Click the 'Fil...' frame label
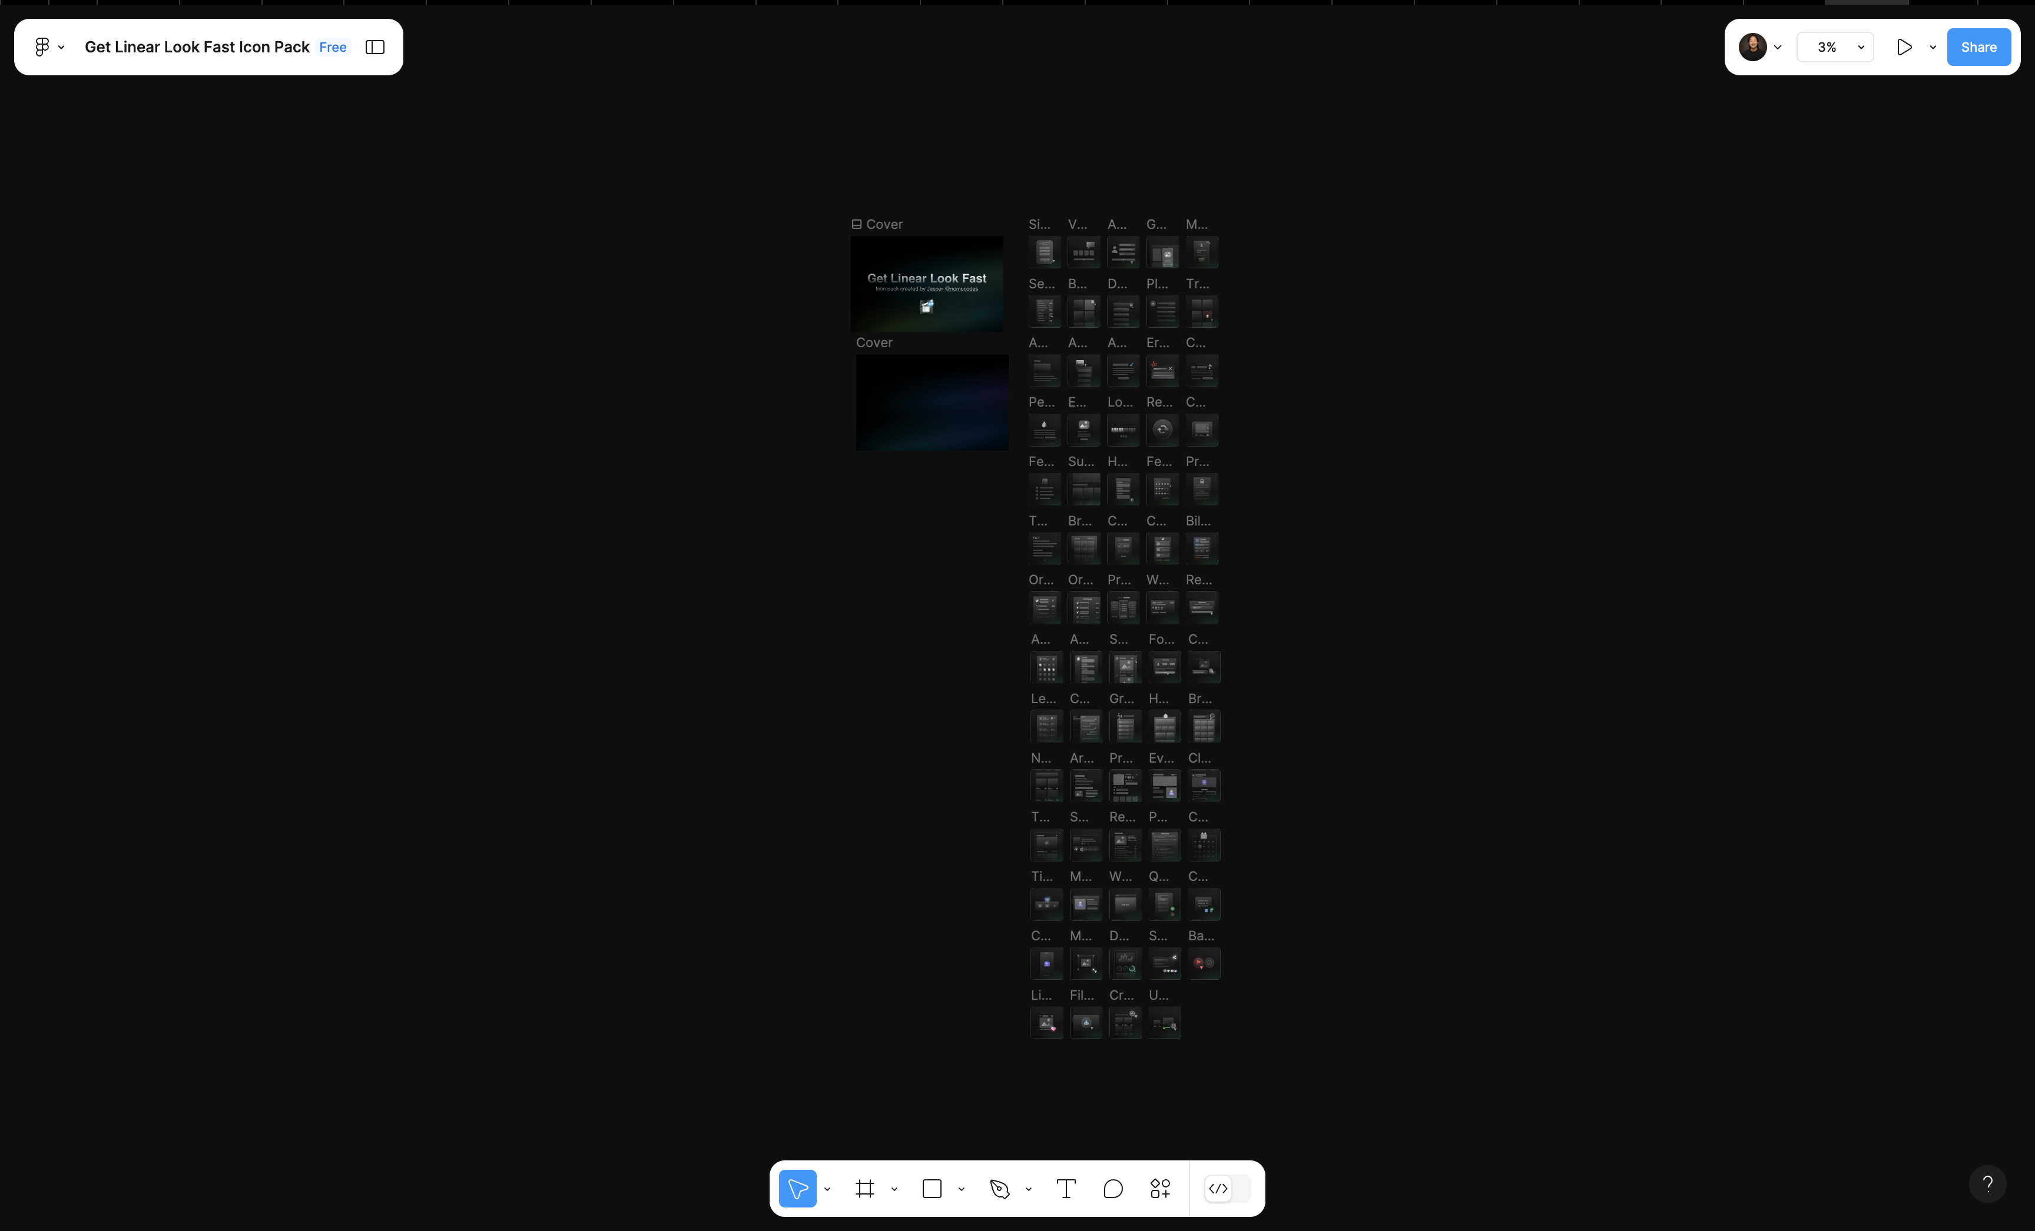Screen dimensions: 2035x1231 (1082, 995)
